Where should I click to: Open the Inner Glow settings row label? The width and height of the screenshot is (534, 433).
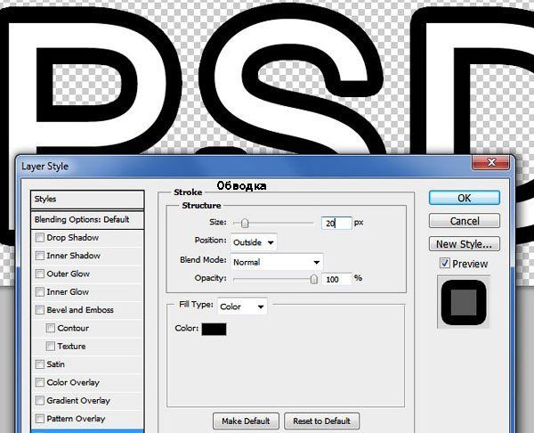(68, 292)
